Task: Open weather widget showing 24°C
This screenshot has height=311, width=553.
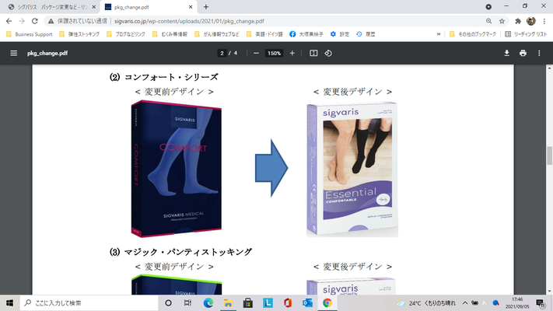Action: click(426, 303)
